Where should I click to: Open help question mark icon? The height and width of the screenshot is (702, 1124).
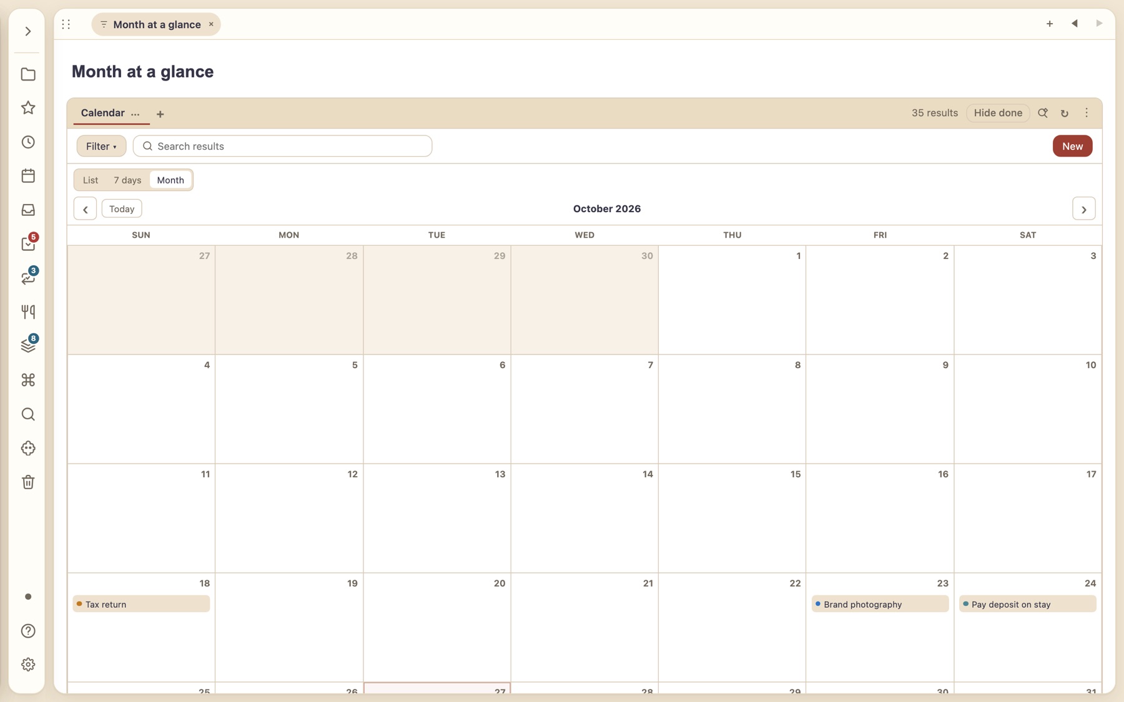(x=28, y=631)
